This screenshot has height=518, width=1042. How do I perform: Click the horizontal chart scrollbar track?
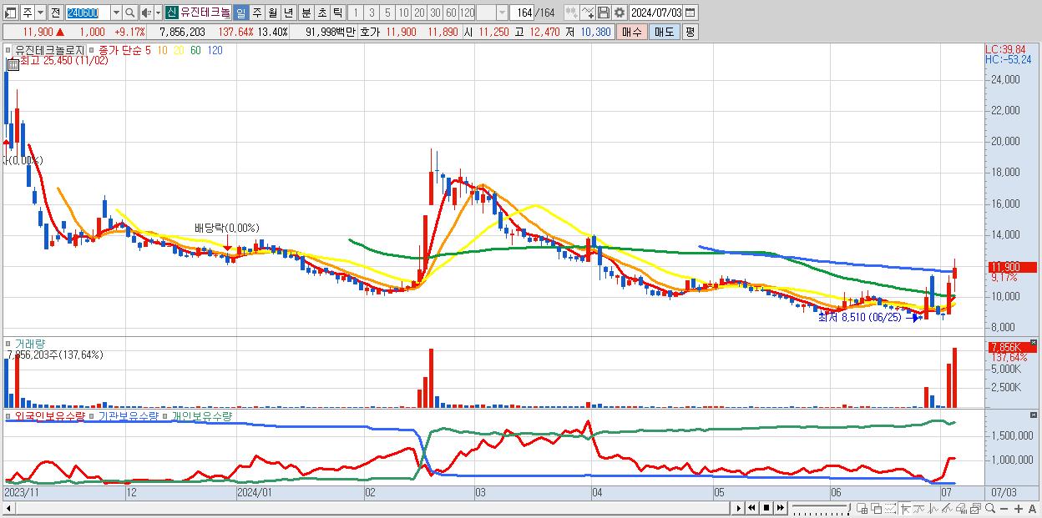point(372,508)
